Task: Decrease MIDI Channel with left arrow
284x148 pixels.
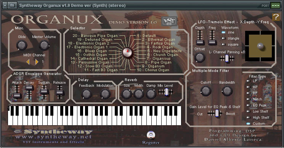Action: pos(28,62)
